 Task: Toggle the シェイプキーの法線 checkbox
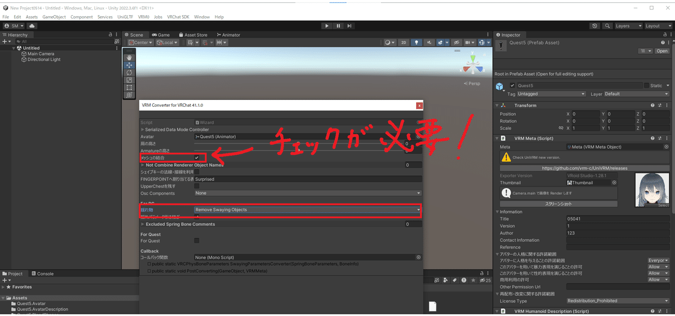pos(197,172)
